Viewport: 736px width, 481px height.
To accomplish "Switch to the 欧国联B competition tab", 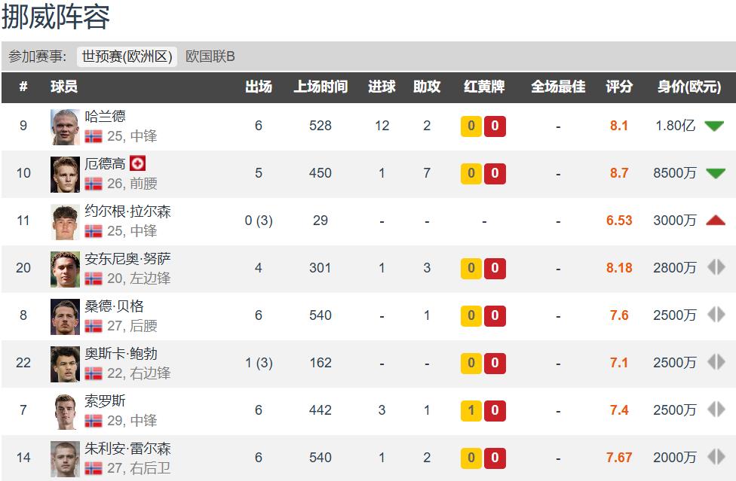I will pos(210,56).
